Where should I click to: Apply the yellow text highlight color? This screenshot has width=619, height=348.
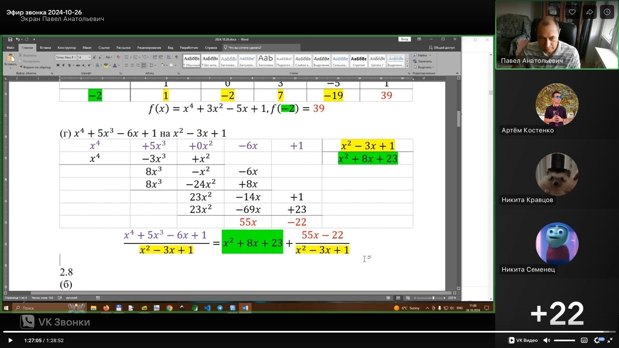pos(106,65)
